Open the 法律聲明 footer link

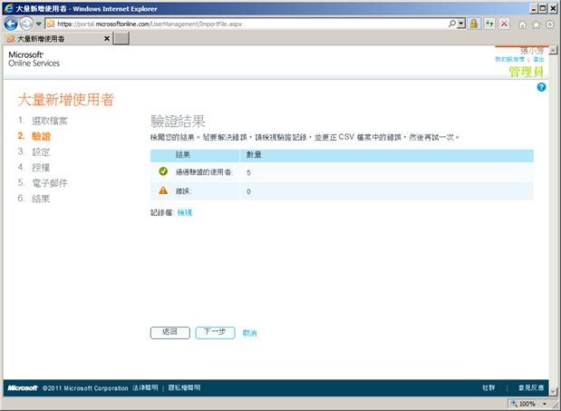tap(145, 387)
